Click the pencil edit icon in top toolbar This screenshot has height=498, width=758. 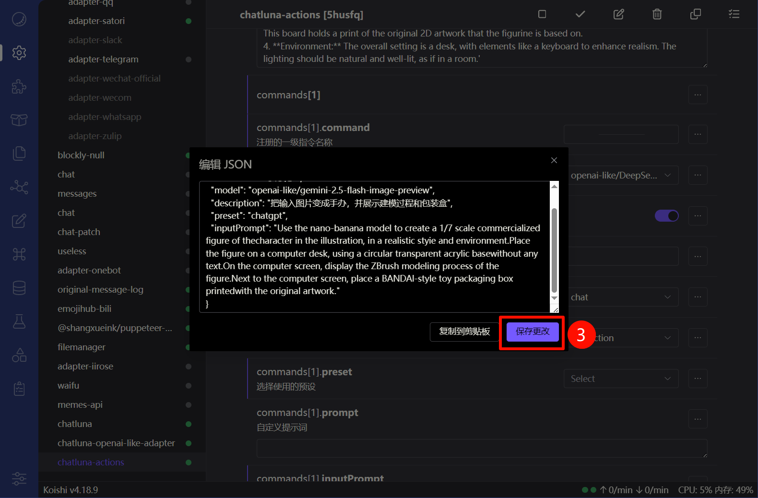(618, 14)
